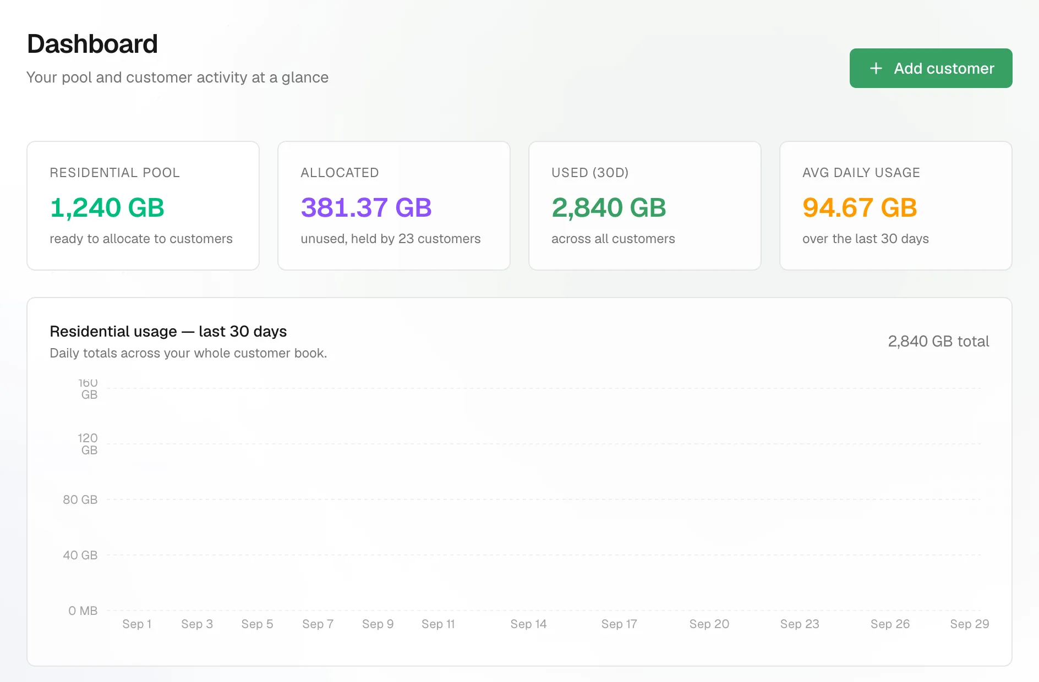Click the 1,240 GB pool value
Screen dimensions: 1039x682
pos(107,207)
